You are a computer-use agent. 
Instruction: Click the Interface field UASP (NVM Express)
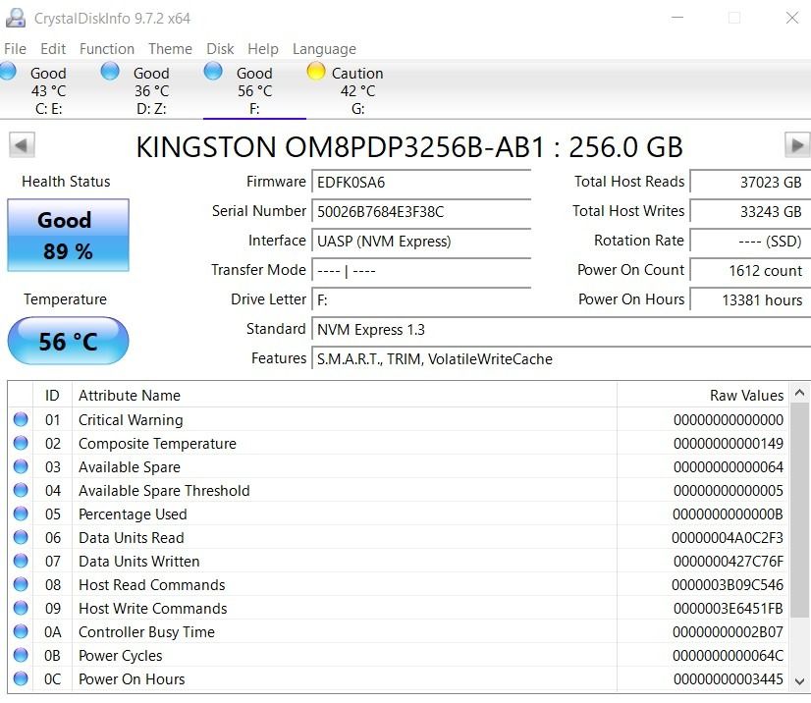click(421, 242)
